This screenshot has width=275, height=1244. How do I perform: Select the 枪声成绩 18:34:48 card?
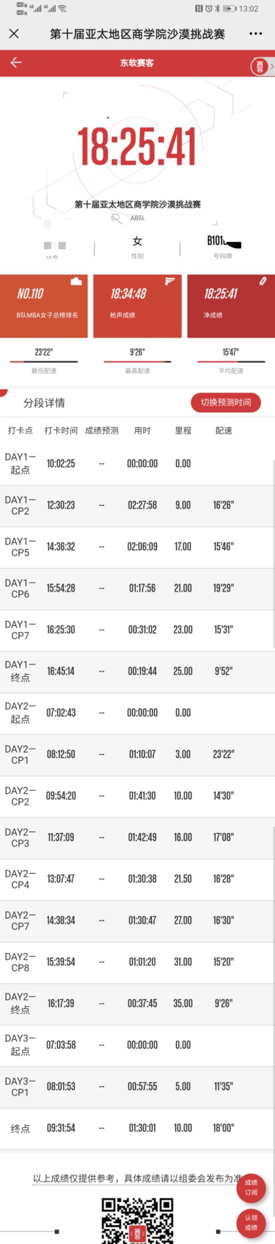pos(137,306)
